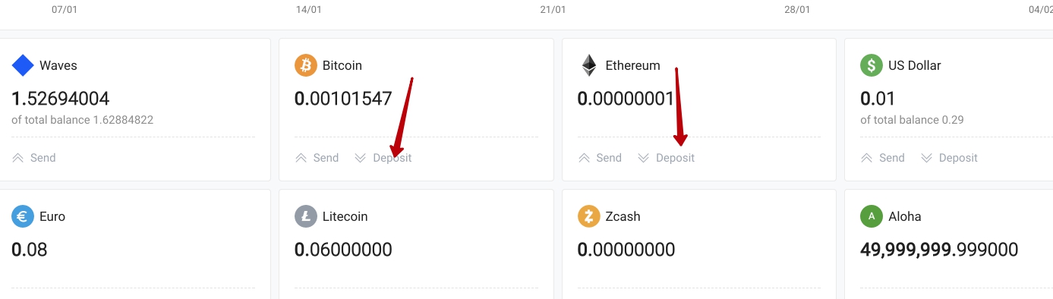
Task: Send Bitcoin using the Send link
Action: pyautogui.click(x=317, y=158)
